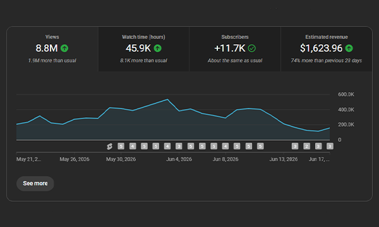Click the truncated May 21 date label
The width and height of the screenshot is (379, 227).
pyautogui.click(x=28, y=159)
